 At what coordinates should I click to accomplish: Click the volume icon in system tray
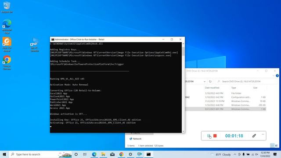[256, 154]
